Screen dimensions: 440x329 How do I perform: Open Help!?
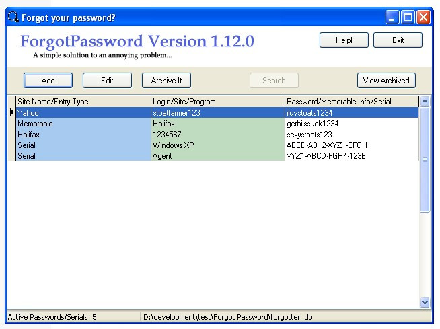click(344, 40)
